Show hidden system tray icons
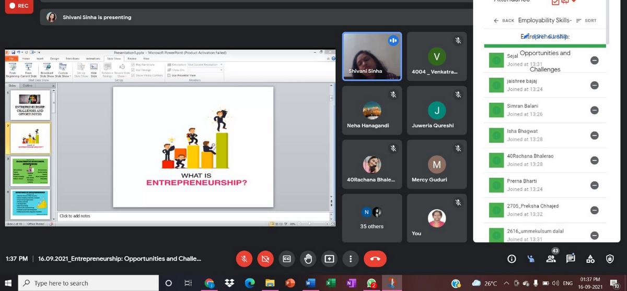This screenshot has width=627, height=291. (x=506, y=283)
